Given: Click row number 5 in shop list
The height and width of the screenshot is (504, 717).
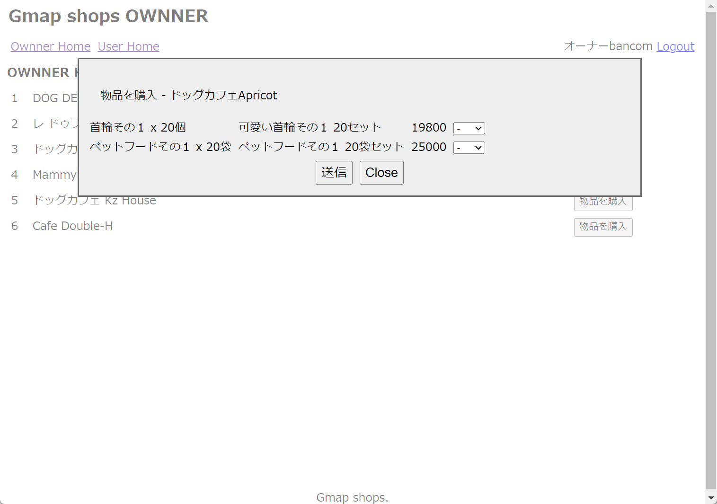Looking at the screenshot, I should coord(15,201).
